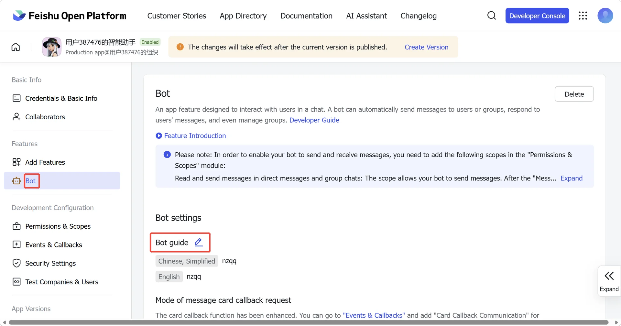The width and height of the screenshot is (621, 326).
Task: Click the Chinese guide value "nzqq"
Action: [x=229, y=261]
